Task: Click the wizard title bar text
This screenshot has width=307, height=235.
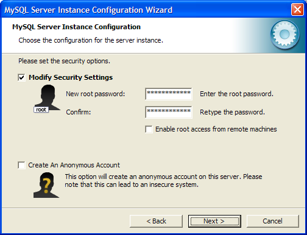Action: [x=88, y=10]
